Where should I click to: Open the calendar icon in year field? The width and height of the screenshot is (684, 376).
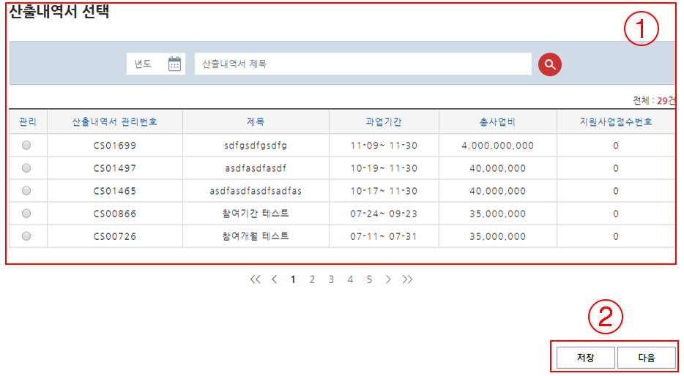click(x=174, y=64)
